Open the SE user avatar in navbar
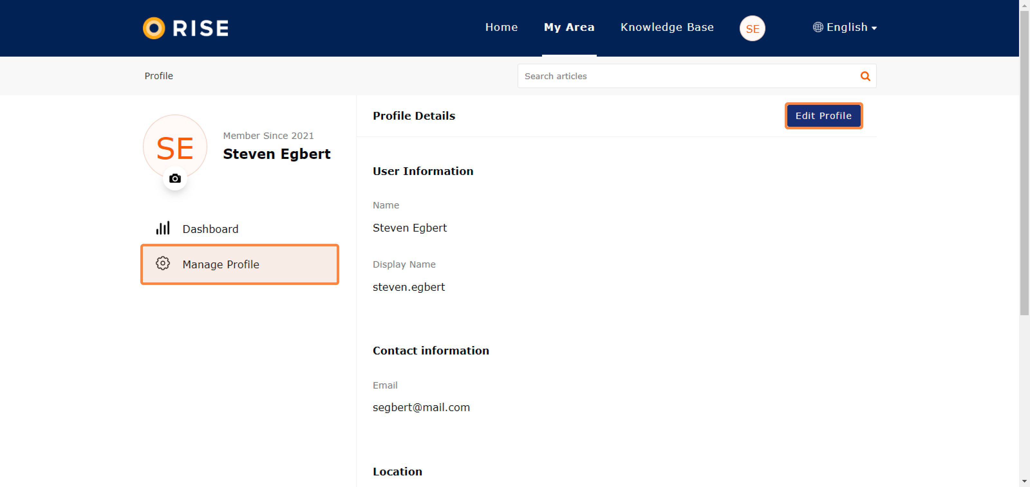 click(x=752, y=28)
